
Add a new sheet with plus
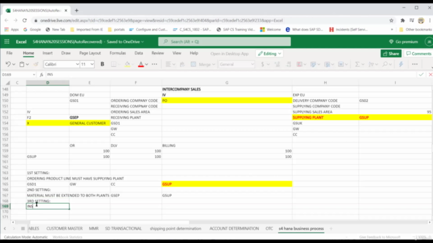click(331, 228)
